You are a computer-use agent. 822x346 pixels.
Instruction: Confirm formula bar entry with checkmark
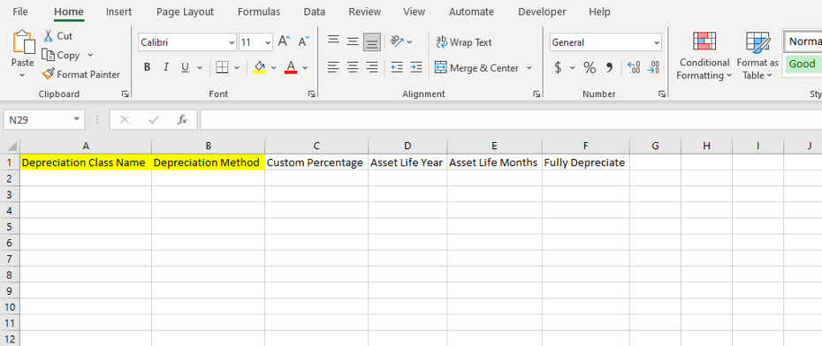pyautogui.click(x=154, y=120)
